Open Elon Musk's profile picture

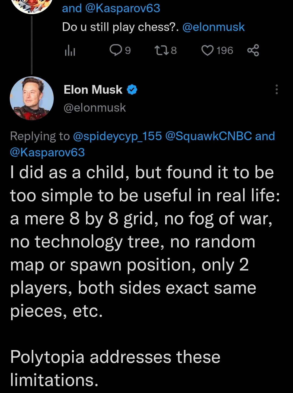point(32,98)
